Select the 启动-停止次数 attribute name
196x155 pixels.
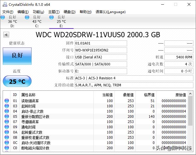[32, 111]
